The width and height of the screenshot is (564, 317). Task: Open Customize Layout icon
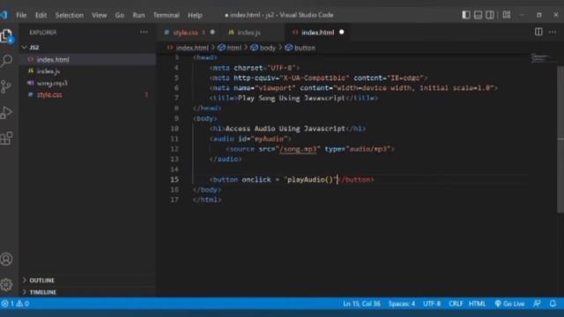click(507, 15)
